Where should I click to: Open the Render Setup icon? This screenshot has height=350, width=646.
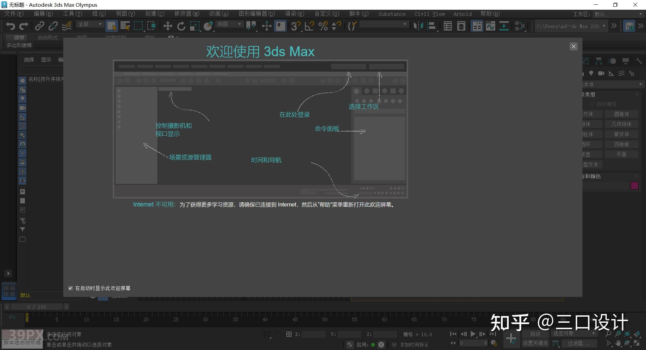pyautogui.click(x=504, y=26)
